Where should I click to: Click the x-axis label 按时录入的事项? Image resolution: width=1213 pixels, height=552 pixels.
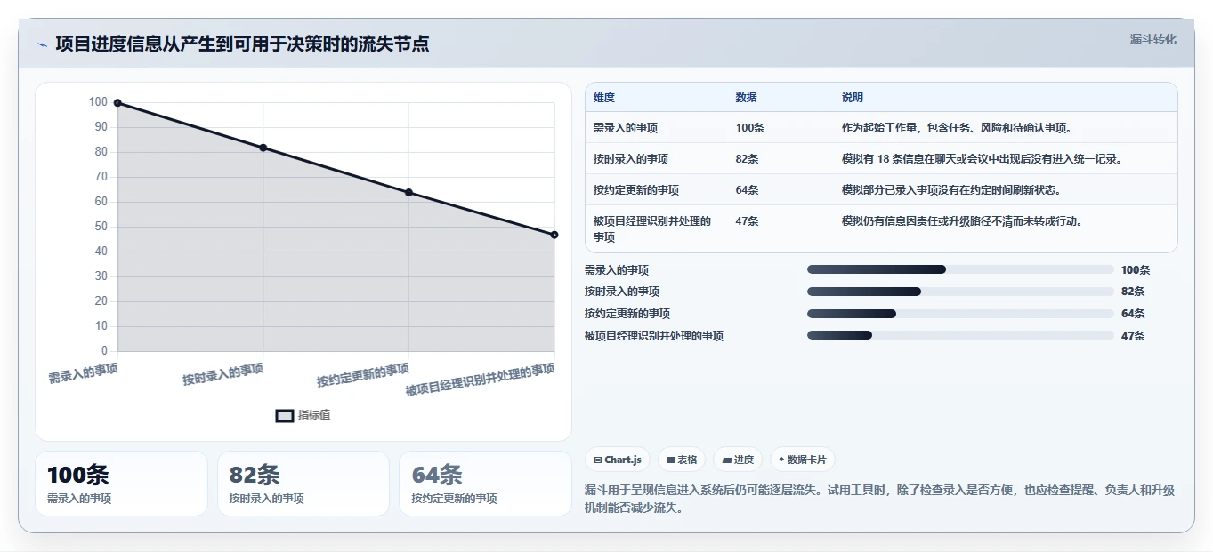click(x=223, y=374)
